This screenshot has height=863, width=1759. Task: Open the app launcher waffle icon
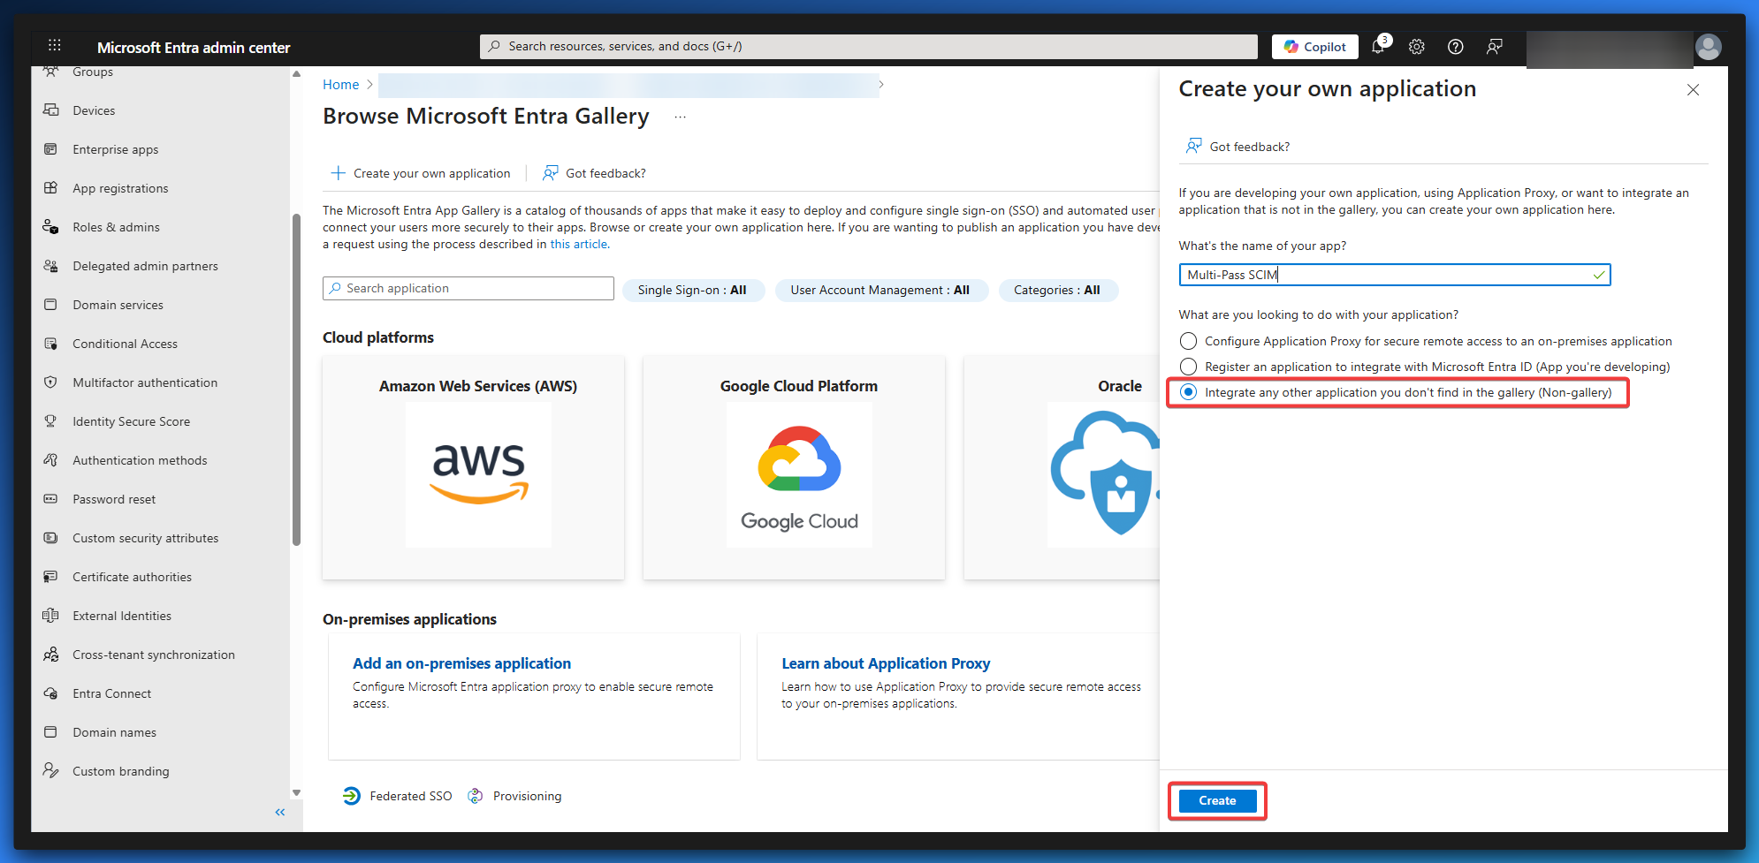pos(54,46)
